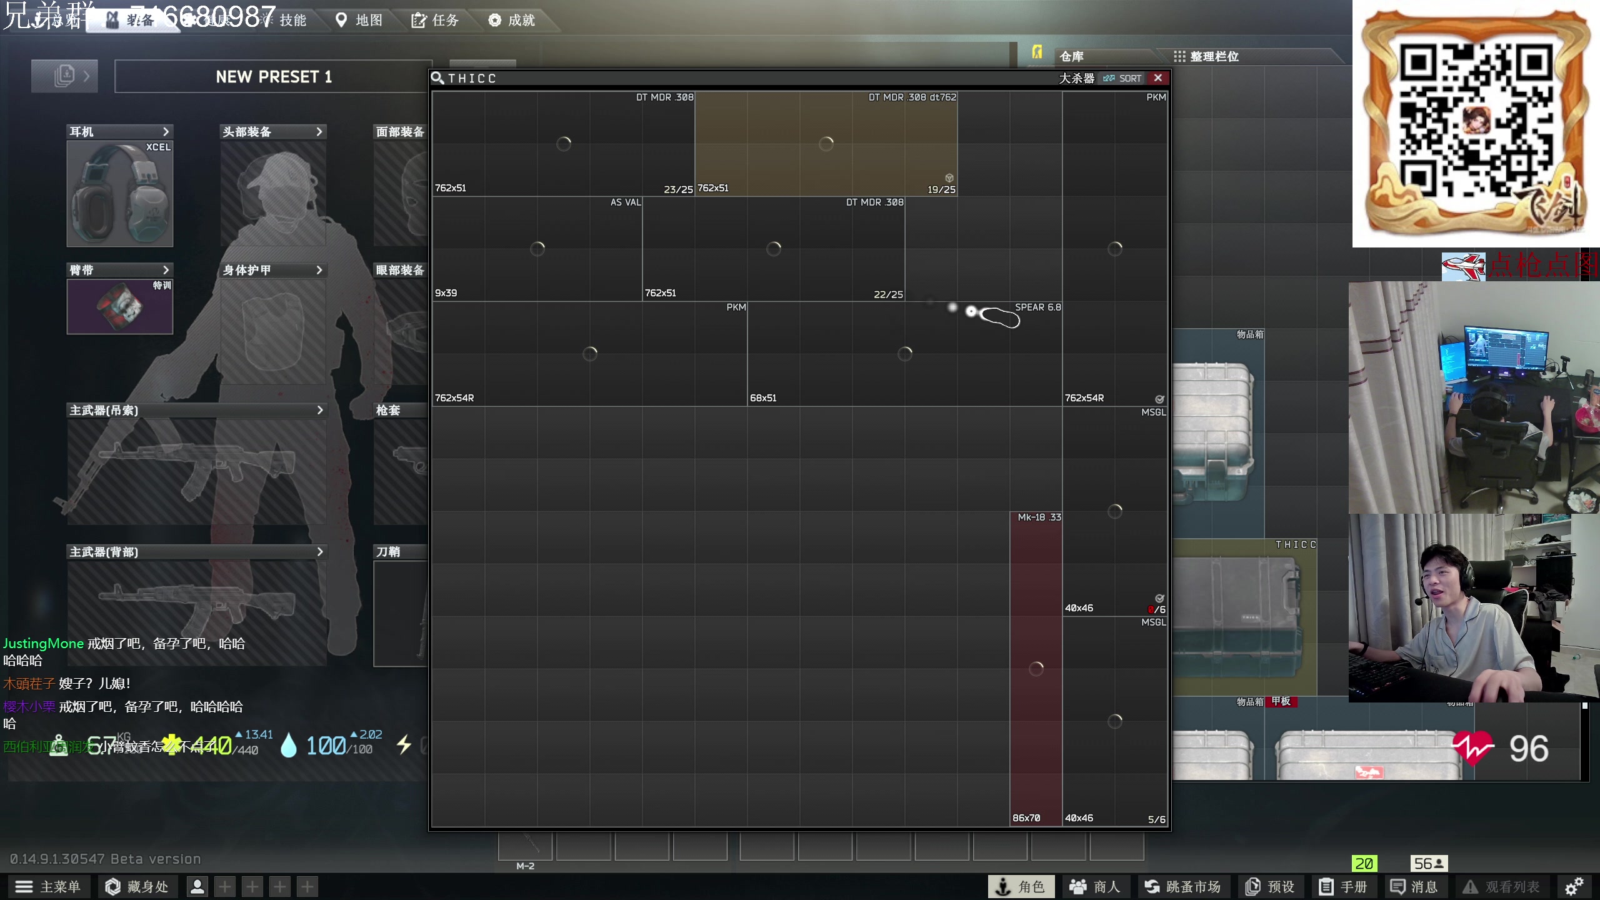Expand the 耳机 slot arrow
The height and width of the screenshot is (900, 1600).
166,132
